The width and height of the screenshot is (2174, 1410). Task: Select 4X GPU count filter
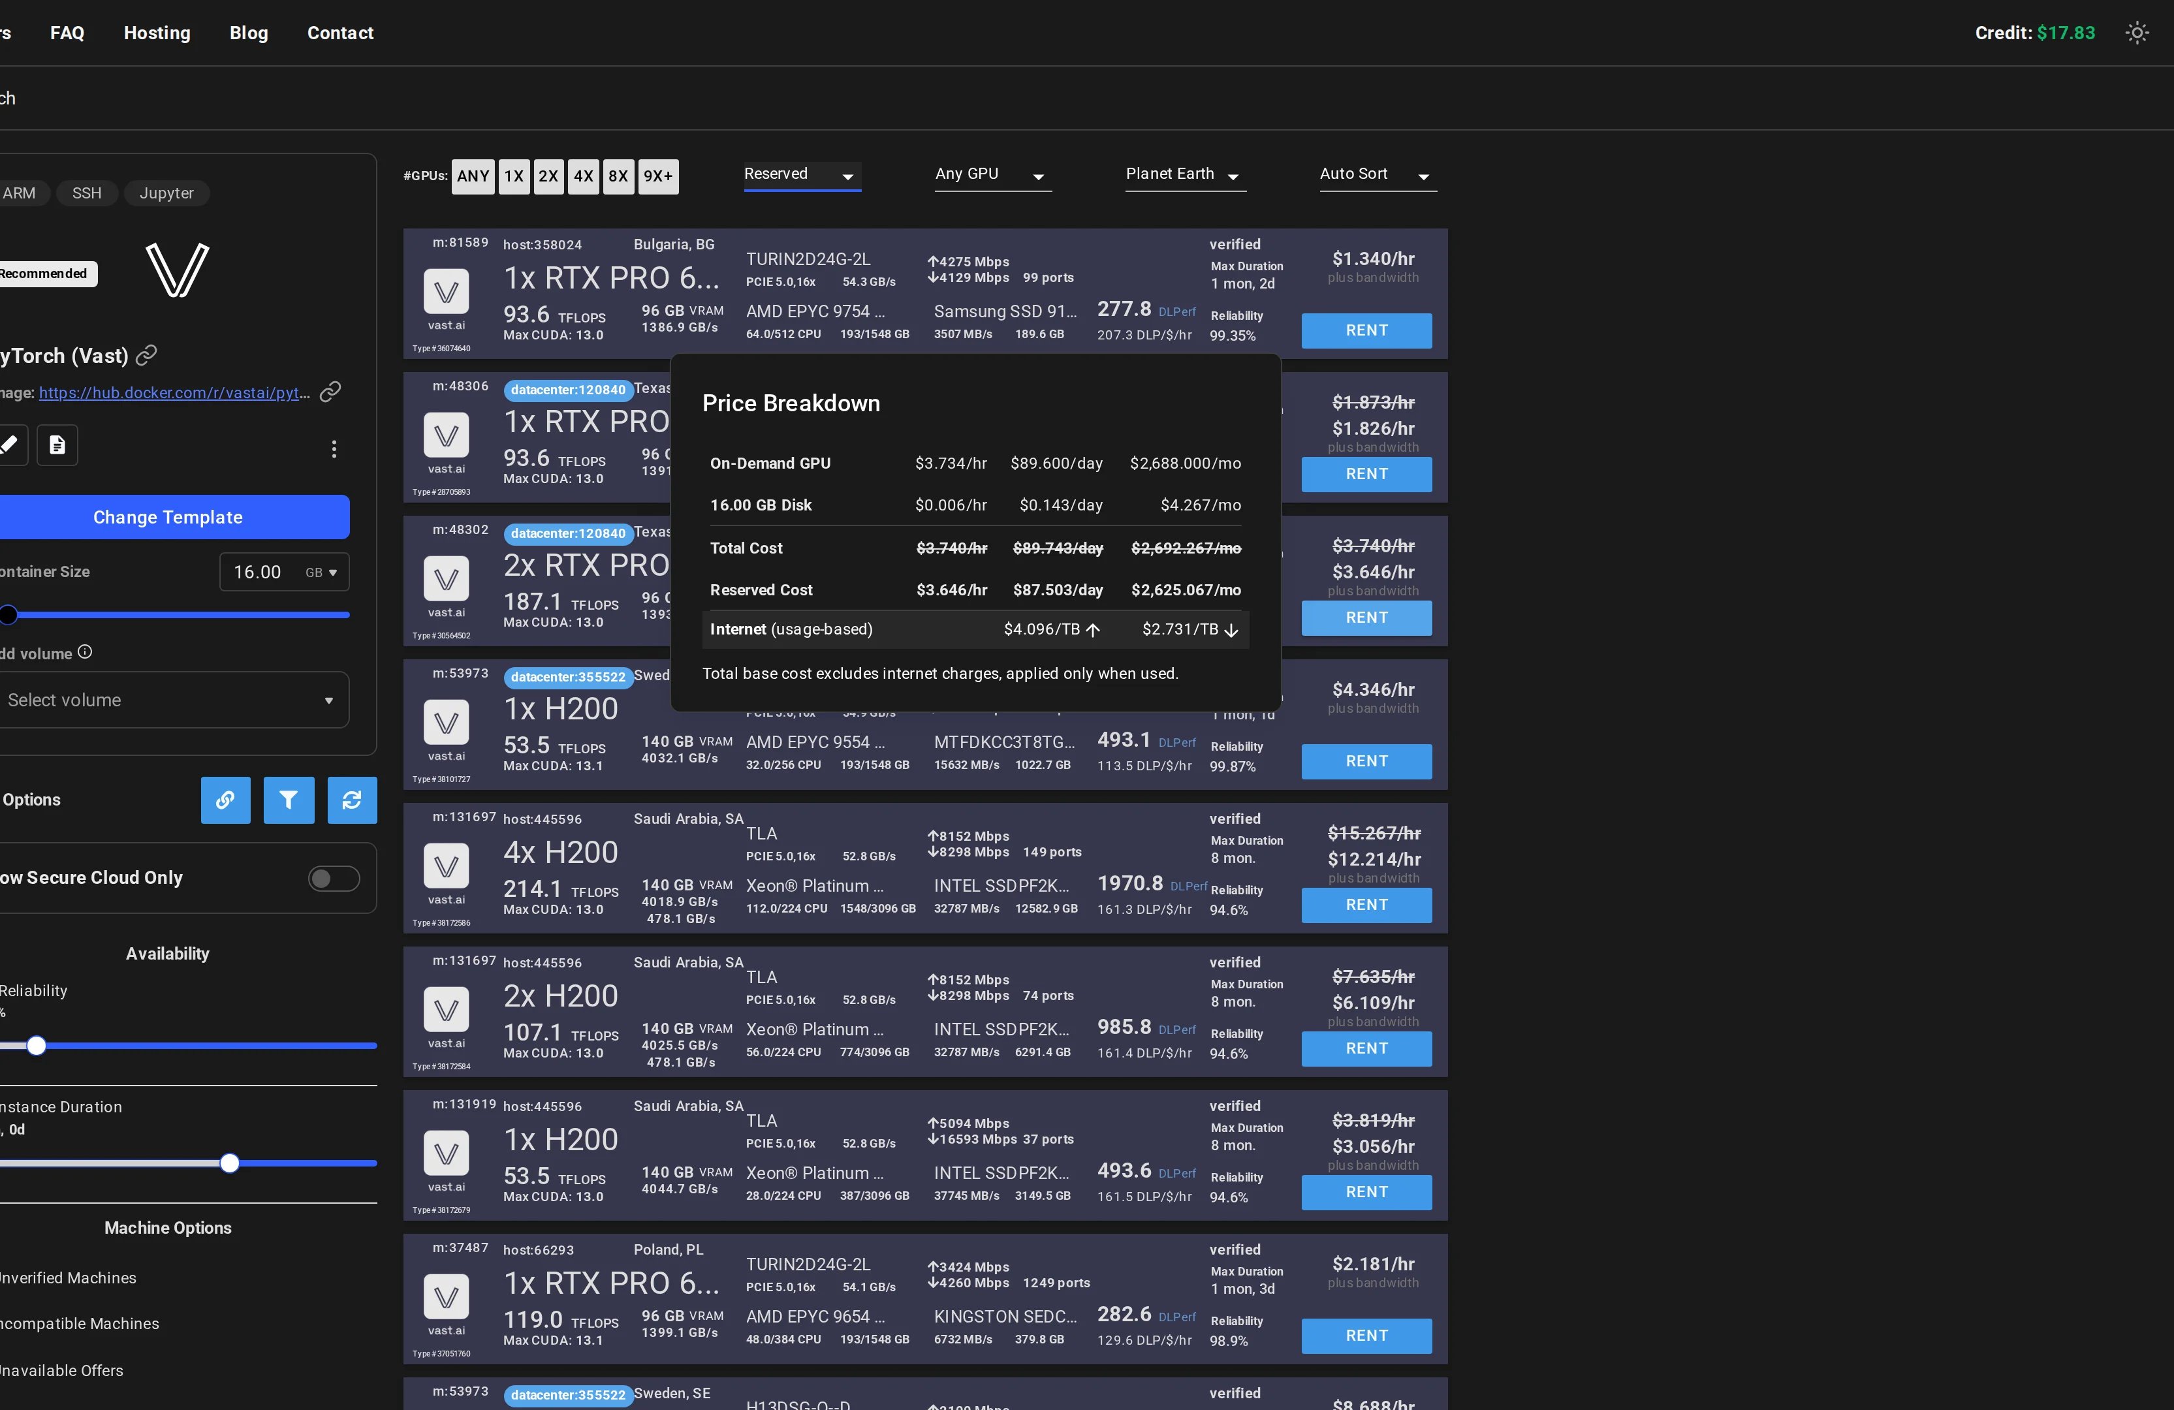tap(584, 176)
